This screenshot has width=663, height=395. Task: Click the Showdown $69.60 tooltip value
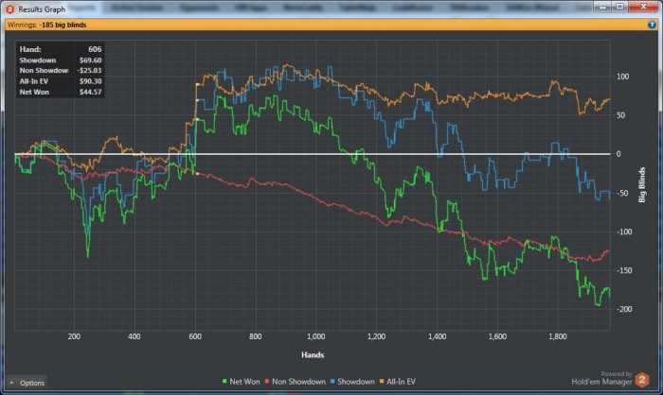(90, 60)
